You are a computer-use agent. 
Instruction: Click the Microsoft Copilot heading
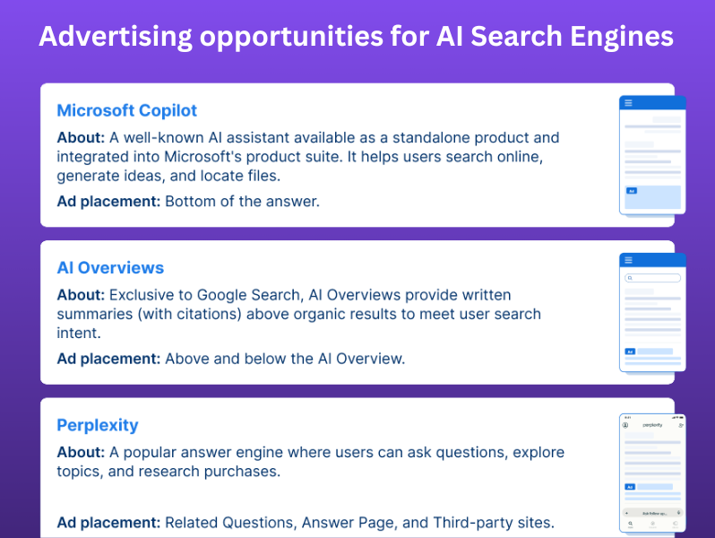point(126,110)
